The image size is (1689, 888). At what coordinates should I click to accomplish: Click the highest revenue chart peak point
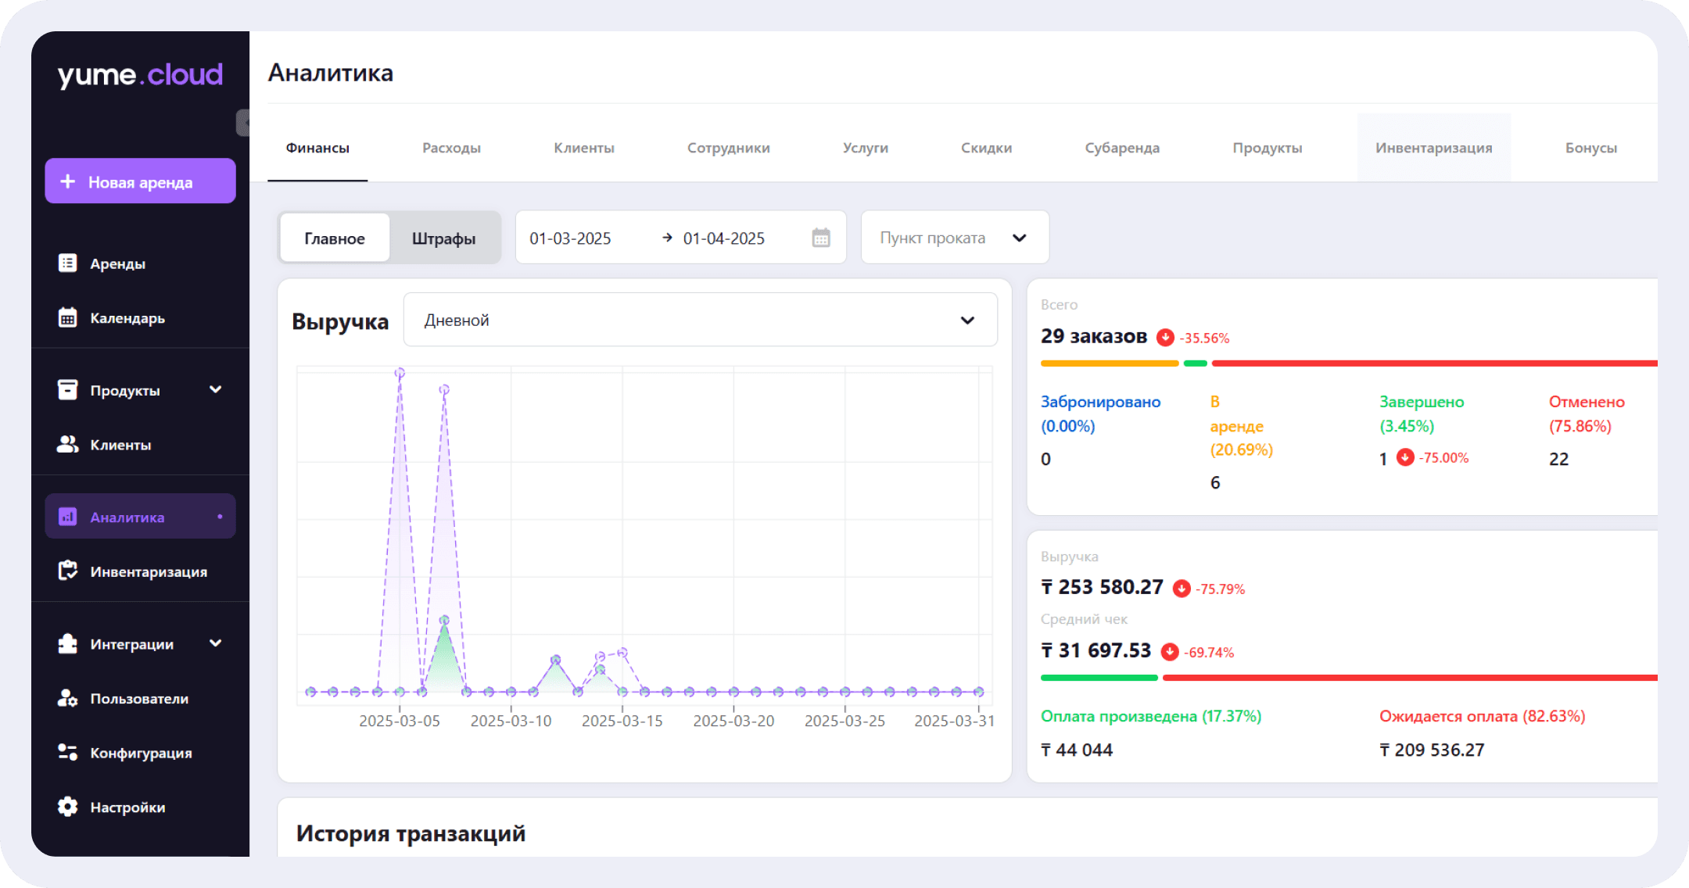(x=400, y=373)
